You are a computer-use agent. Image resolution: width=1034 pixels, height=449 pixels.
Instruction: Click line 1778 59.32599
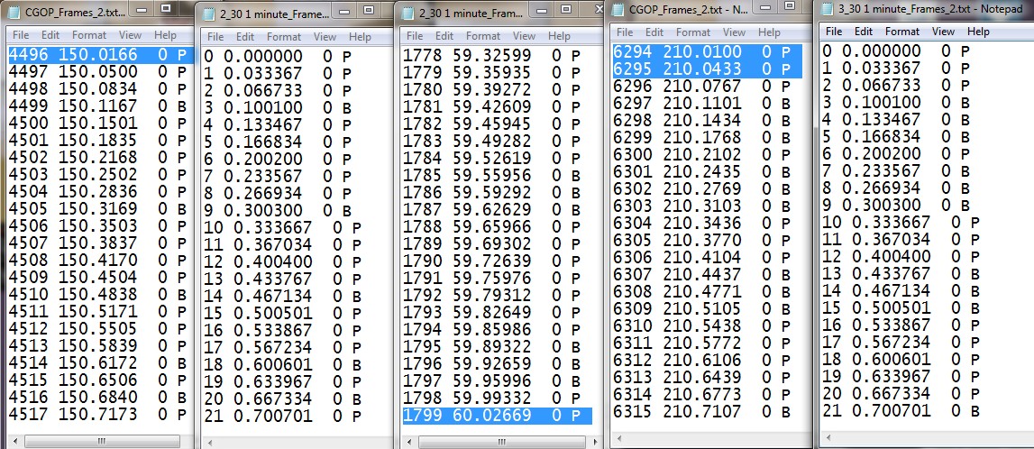coord(492,56)
